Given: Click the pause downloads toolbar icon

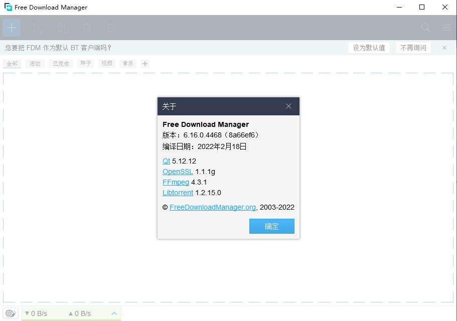Looking at the screenshot, I should tap(62, 28).
